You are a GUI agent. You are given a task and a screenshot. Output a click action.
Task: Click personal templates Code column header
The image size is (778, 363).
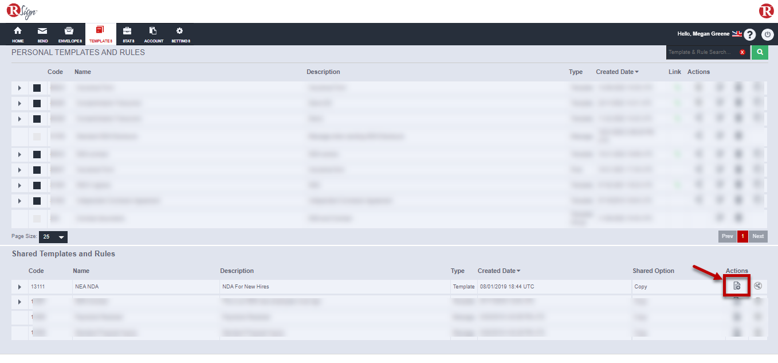(55, 72)
